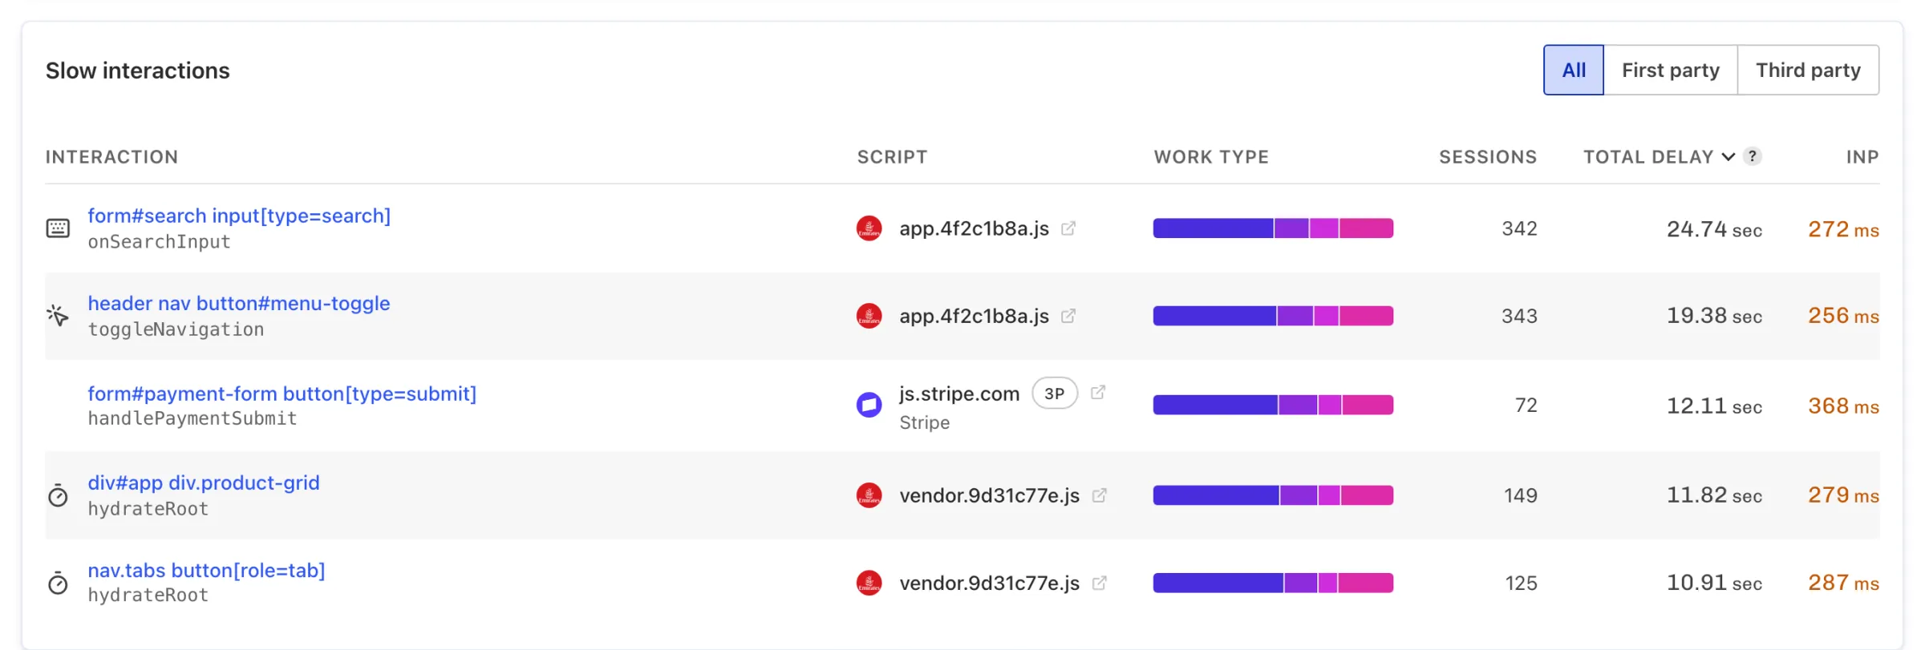Open div#app div.product-grid interaction
Viewport: 1925px width, 650px height.
click(x=204, y=482)
